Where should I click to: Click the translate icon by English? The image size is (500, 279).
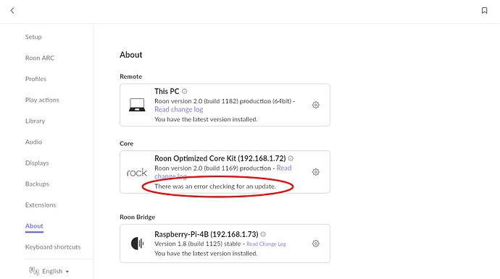pyautogui.click(x=34, y=271)
